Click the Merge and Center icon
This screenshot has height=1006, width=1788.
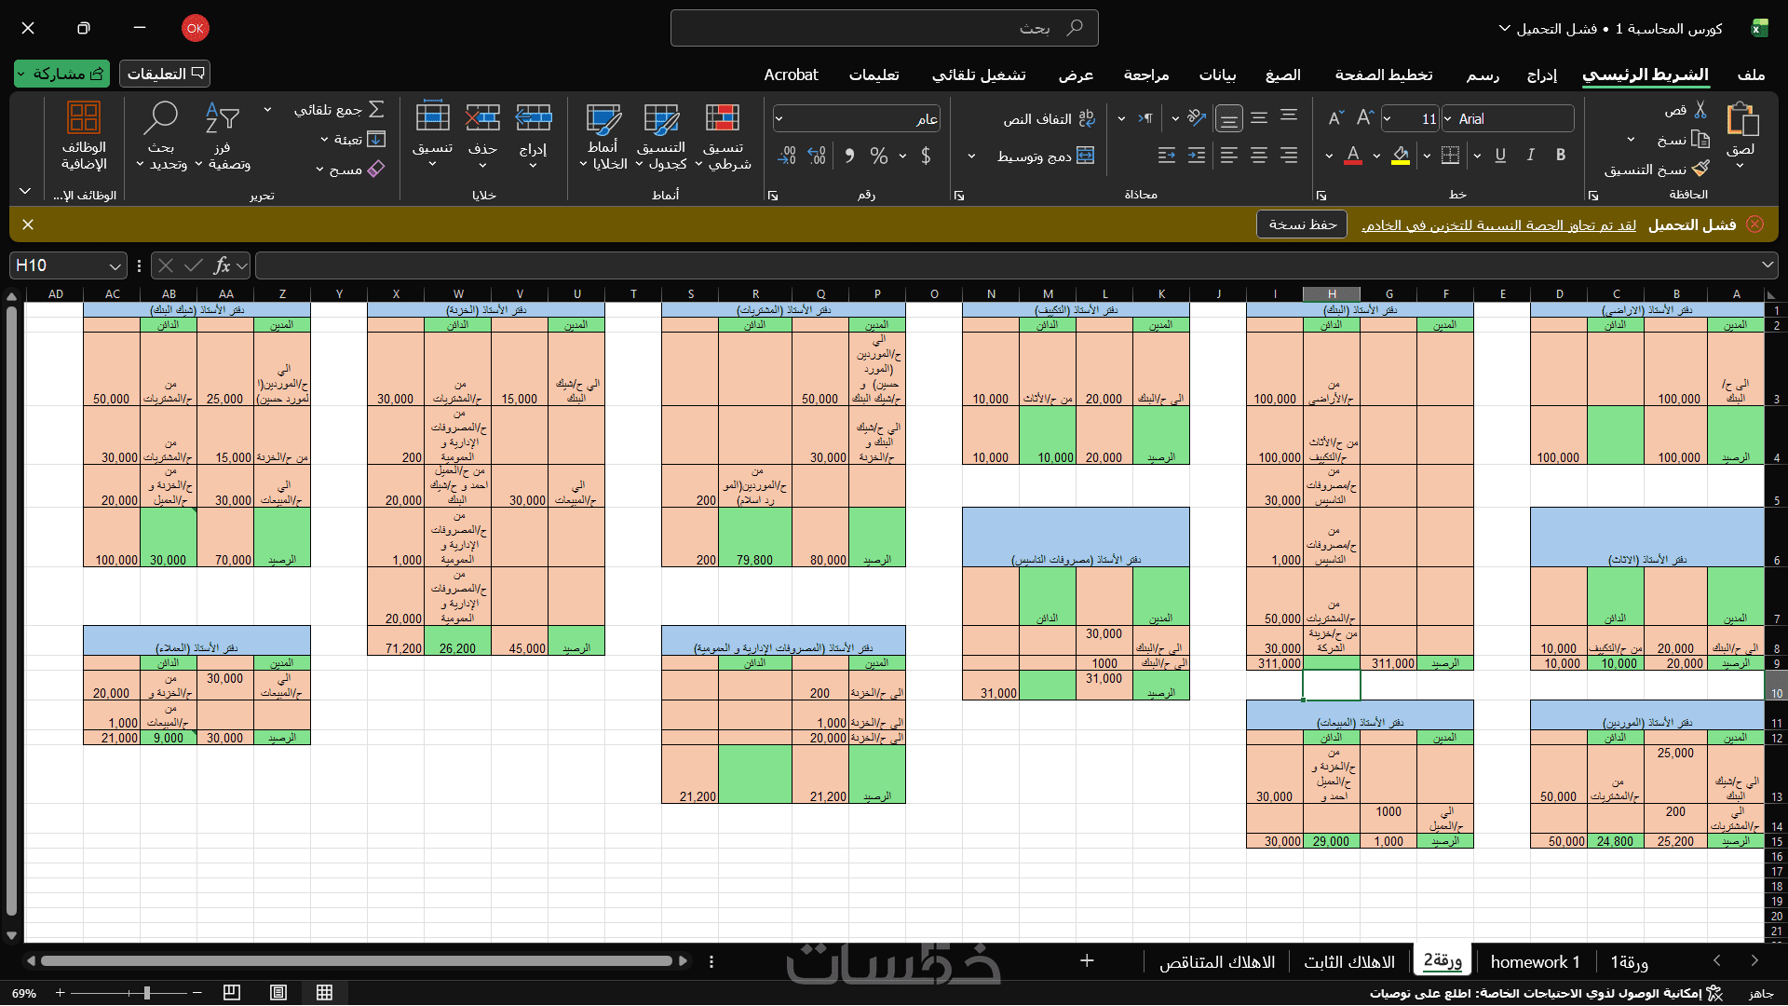pos(1085,156)
